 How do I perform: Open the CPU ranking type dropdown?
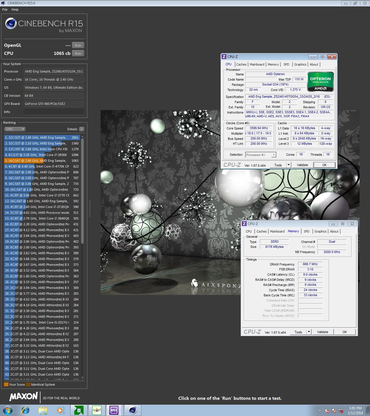pyautogui.click(x=15, y=129)
